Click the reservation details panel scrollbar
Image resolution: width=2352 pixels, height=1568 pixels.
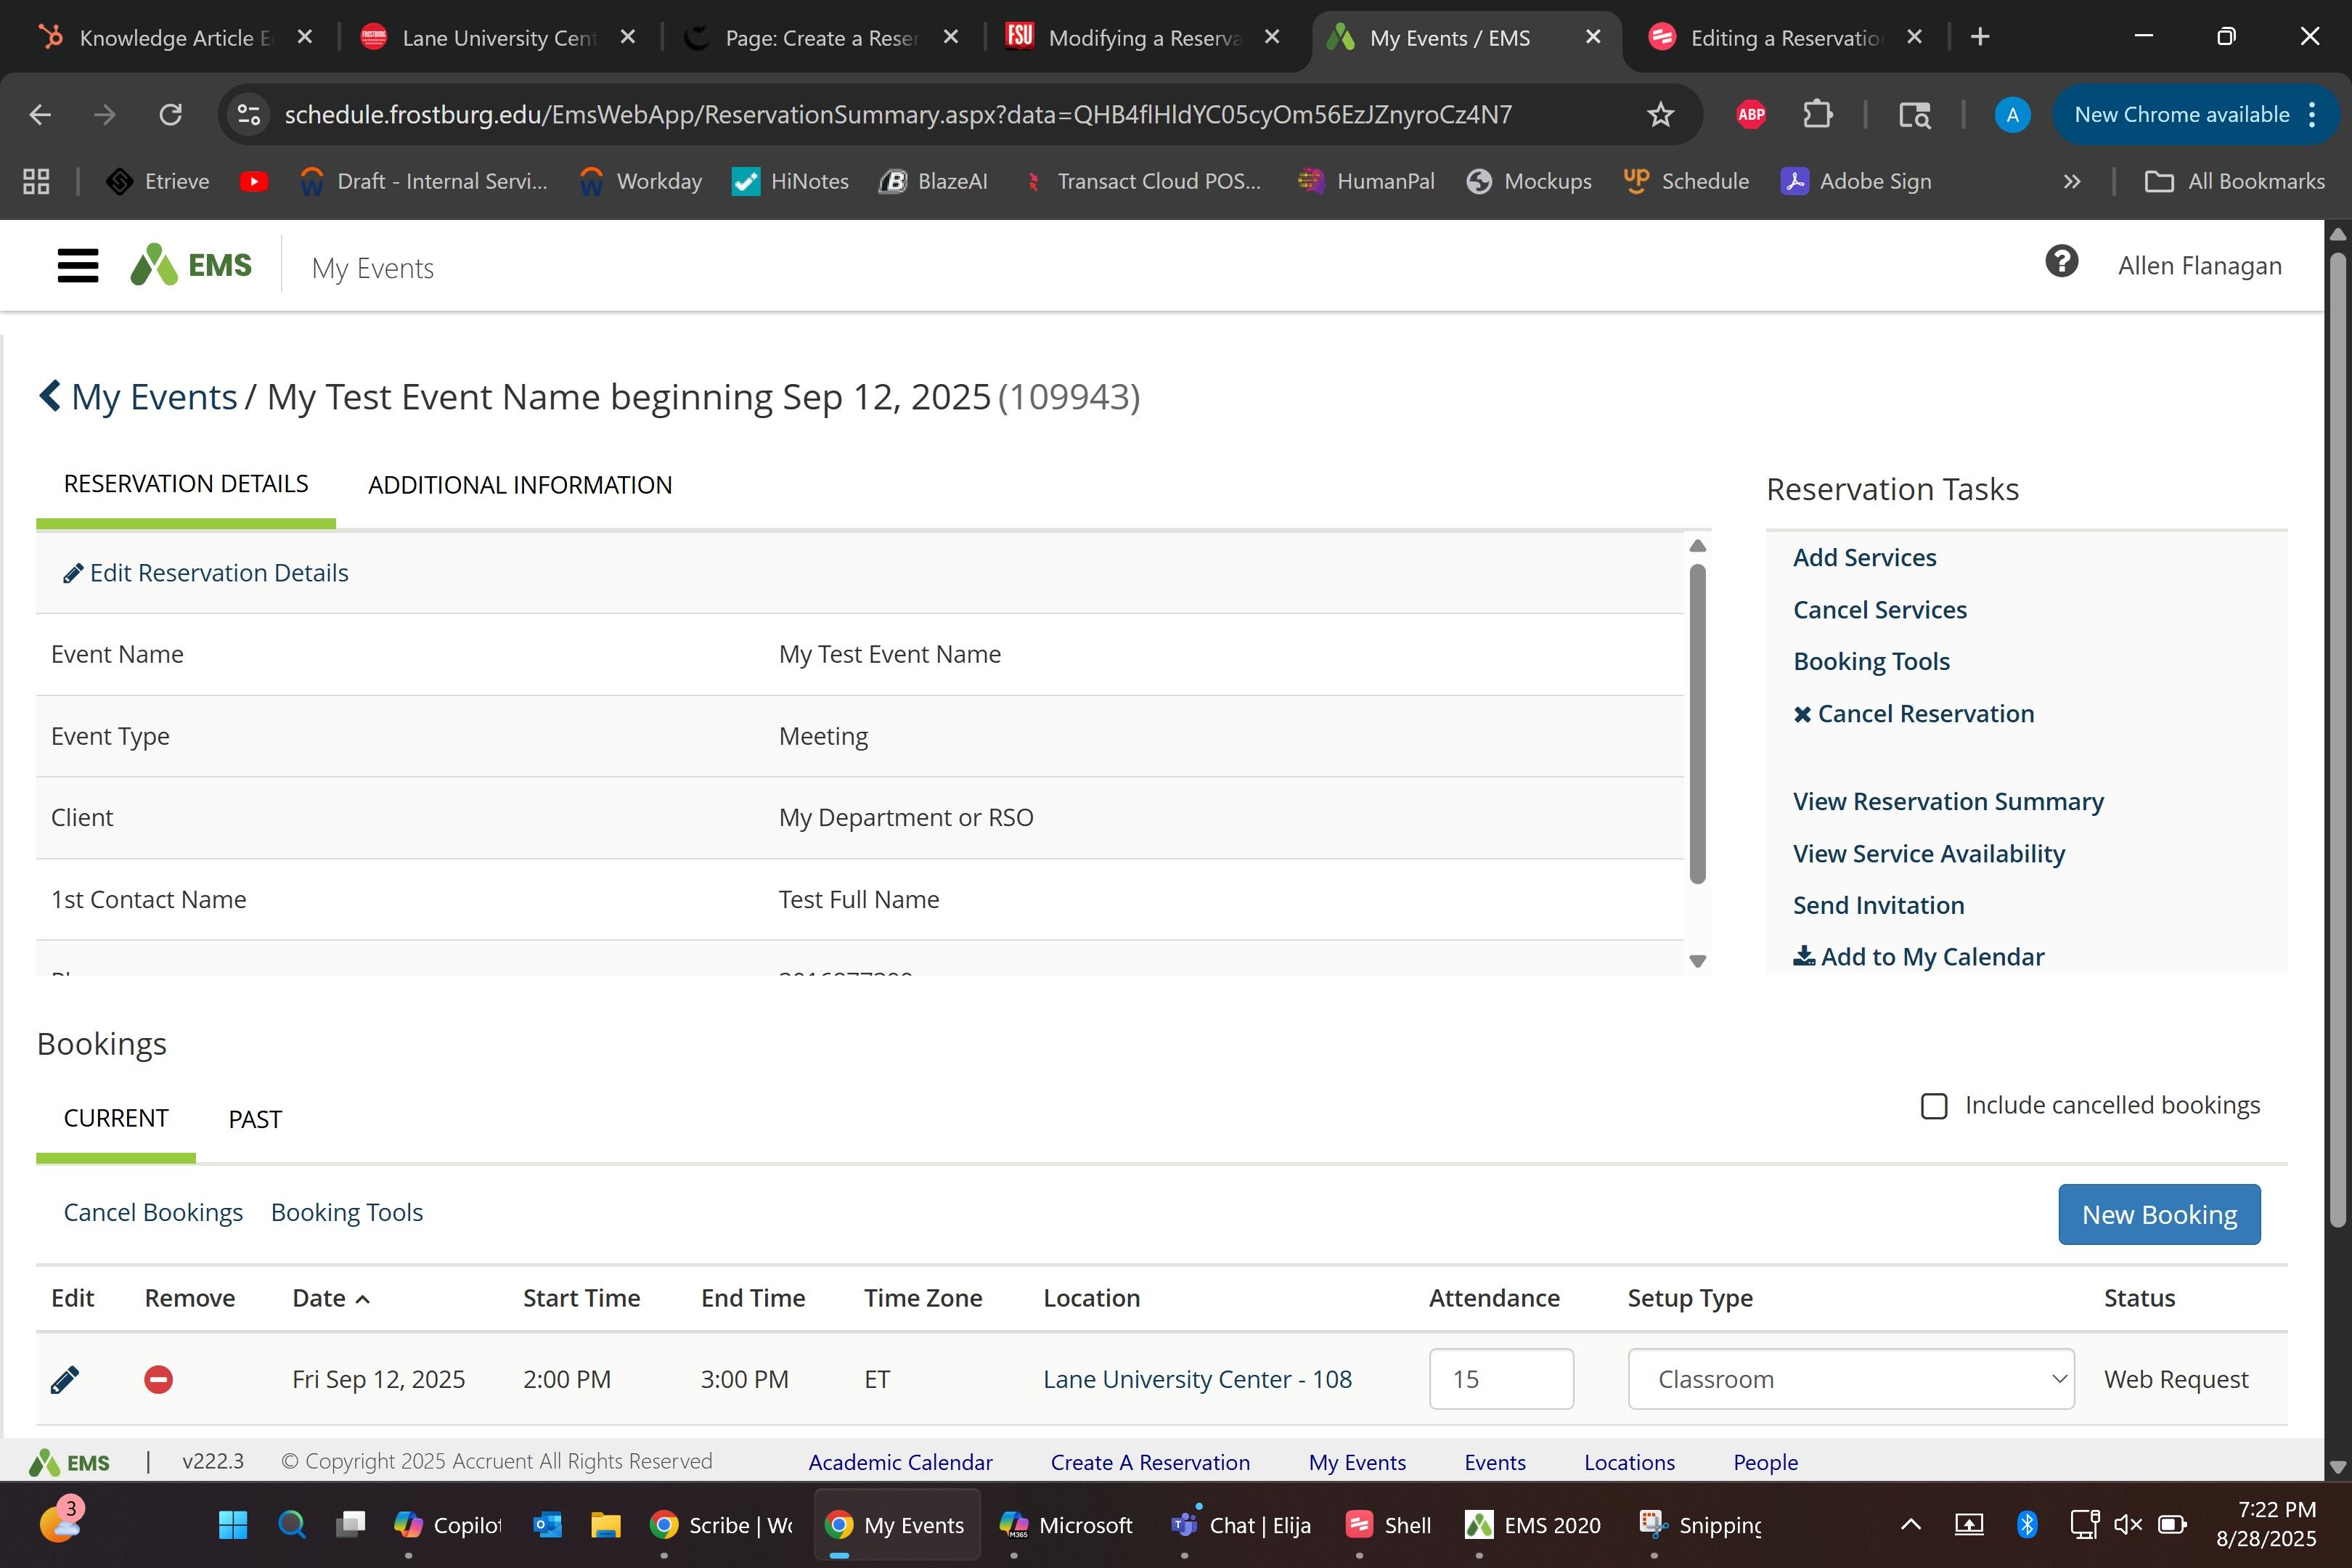(x=1697, y=724)
